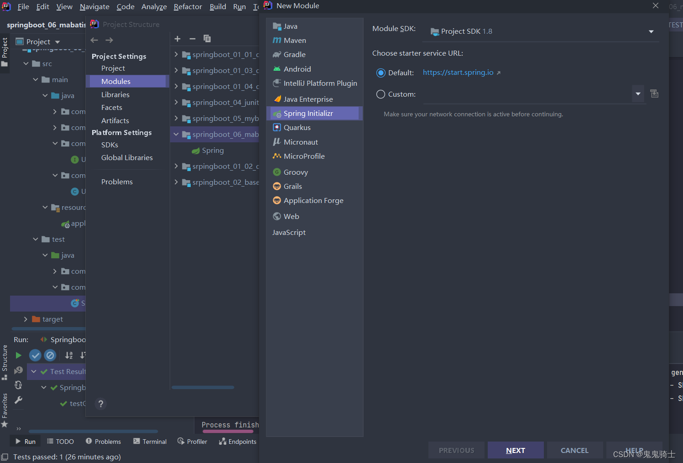Viewport: 683px width, 463px height.
Task: Open Facets settings entry
Action: tap(112, 107)
